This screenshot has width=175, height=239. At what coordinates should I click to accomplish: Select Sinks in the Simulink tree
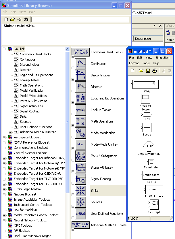[x=23, y=116]
